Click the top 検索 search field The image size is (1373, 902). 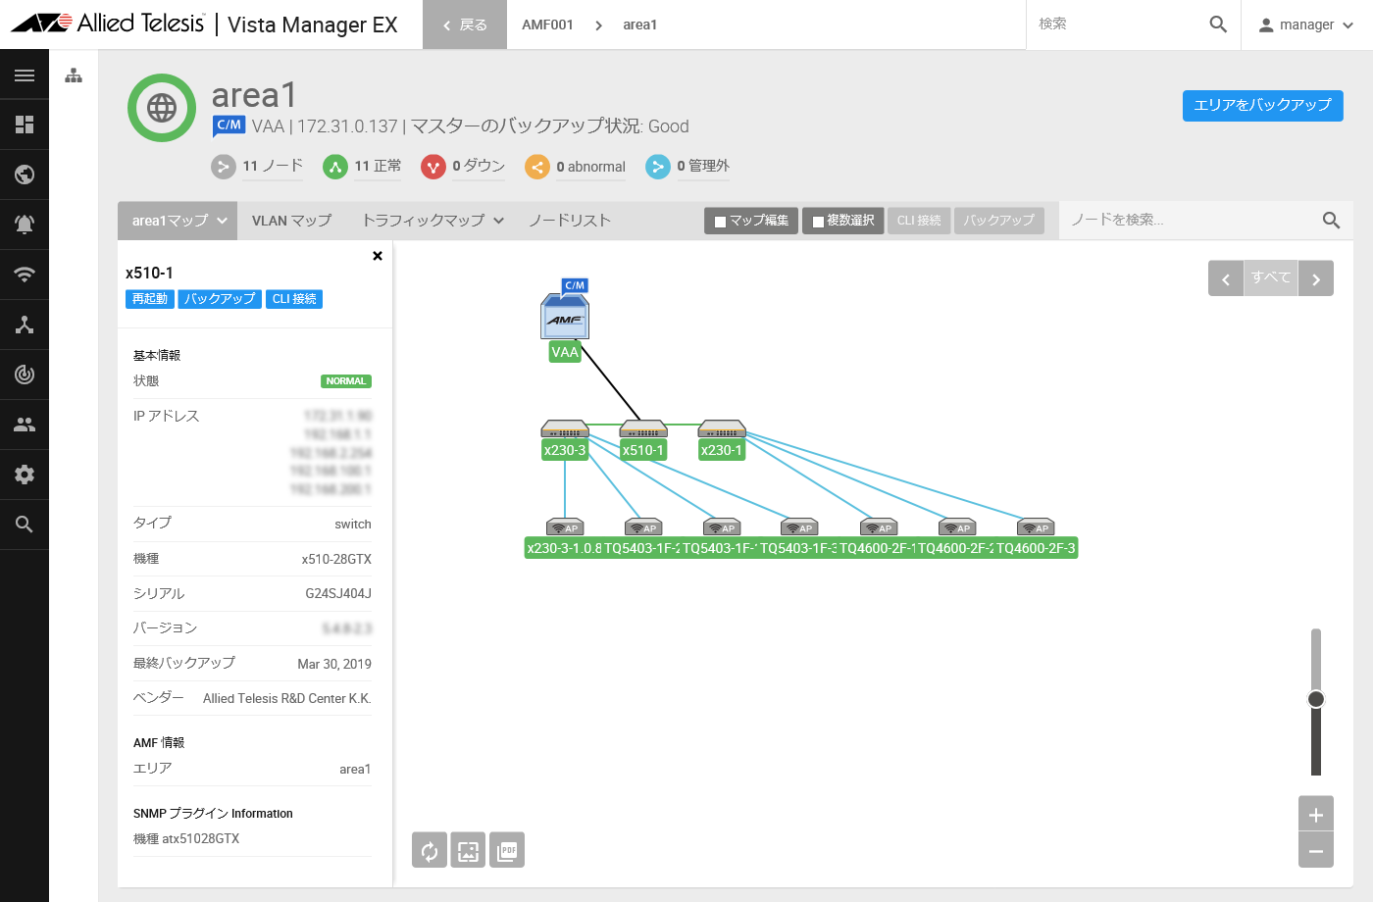pos(1117,24)
